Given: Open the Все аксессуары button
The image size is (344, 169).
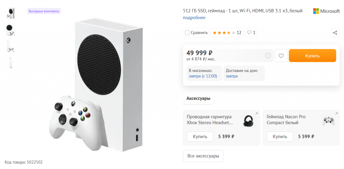Looking at the screenshot, I should [203, 156].
